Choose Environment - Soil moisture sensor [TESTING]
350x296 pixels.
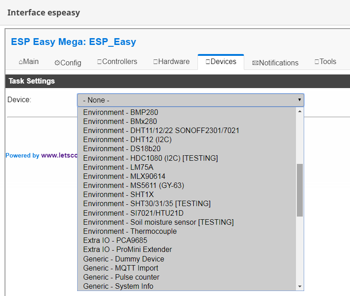187,222
